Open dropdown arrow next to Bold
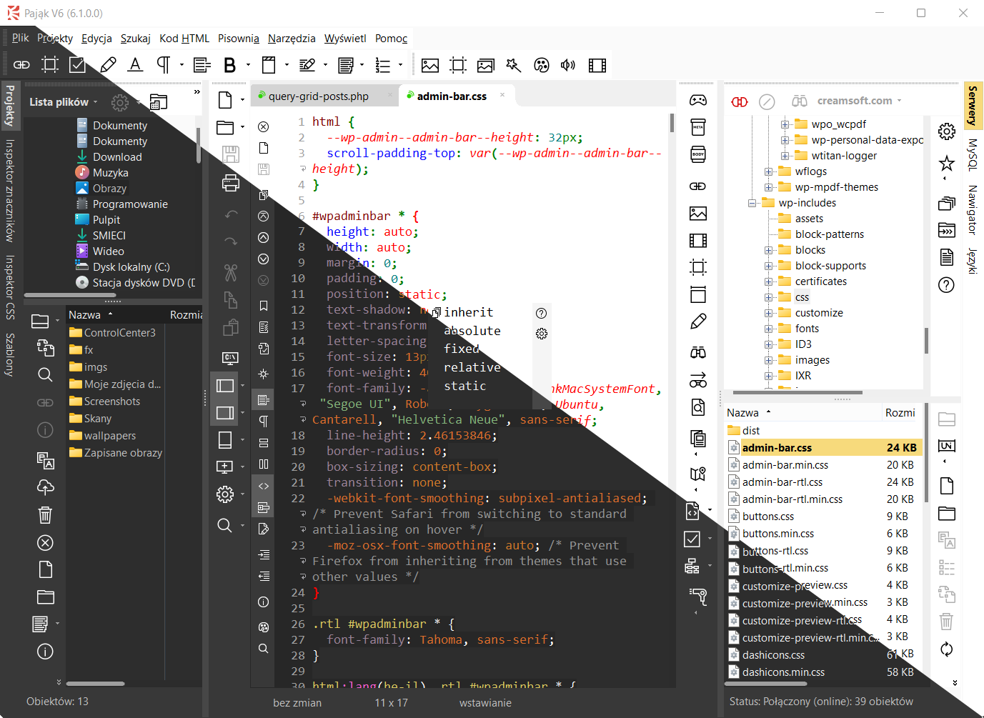 coord(248,65)
